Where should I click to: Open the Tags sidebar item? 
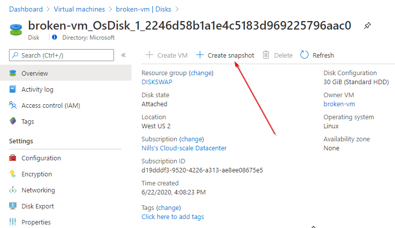(27, 121)
